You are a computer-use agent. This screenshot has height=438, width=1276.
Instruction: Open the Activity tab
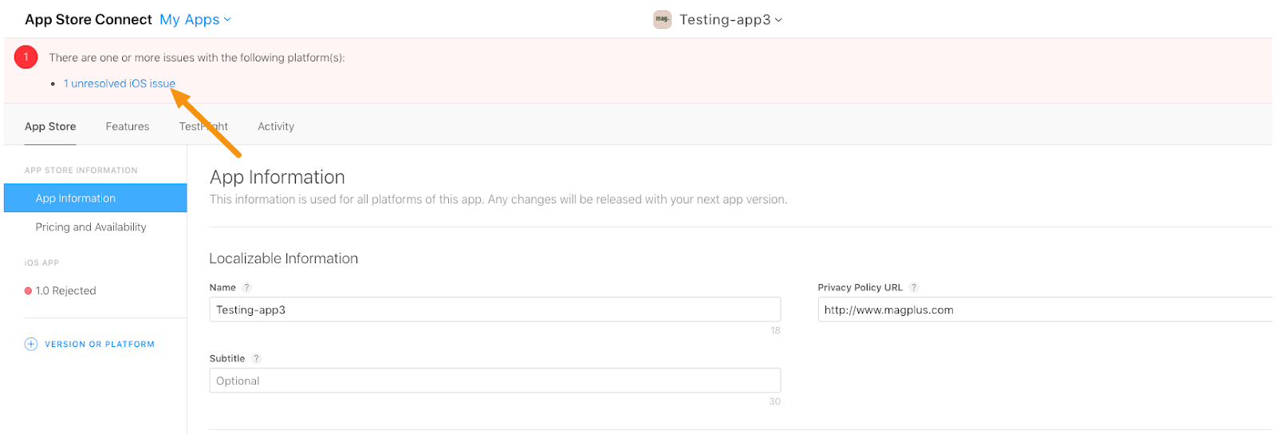[276, 126]
